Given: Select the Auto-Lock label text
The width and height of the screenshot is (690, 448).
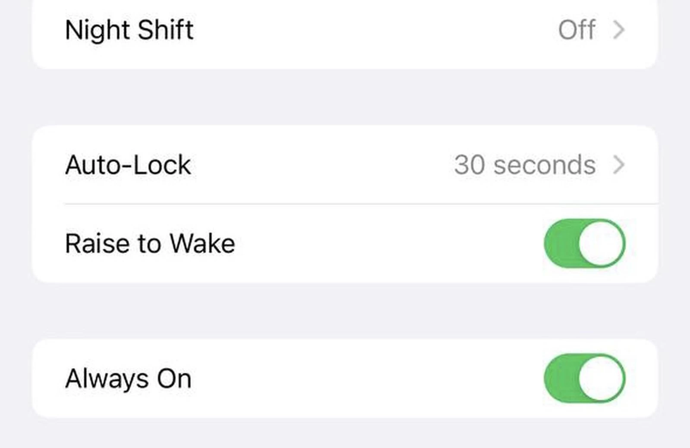Looking at the screenshot, I should pos(128,165).
